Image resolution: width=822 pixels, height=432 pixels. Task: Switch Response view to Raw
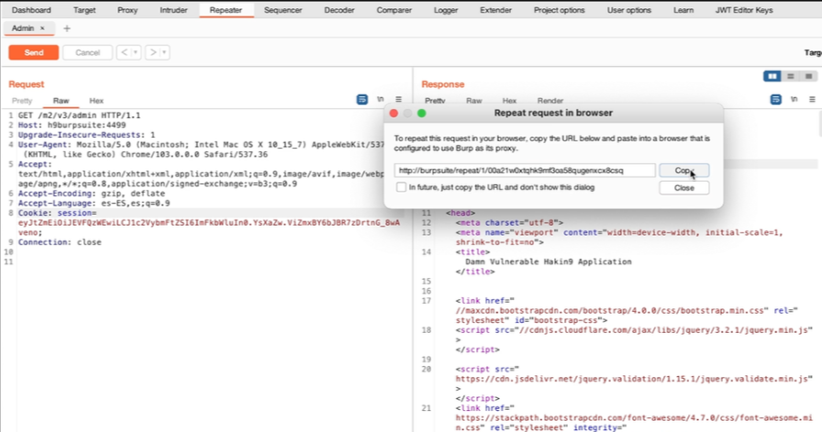pyautogui.click(x=474, y=101)
